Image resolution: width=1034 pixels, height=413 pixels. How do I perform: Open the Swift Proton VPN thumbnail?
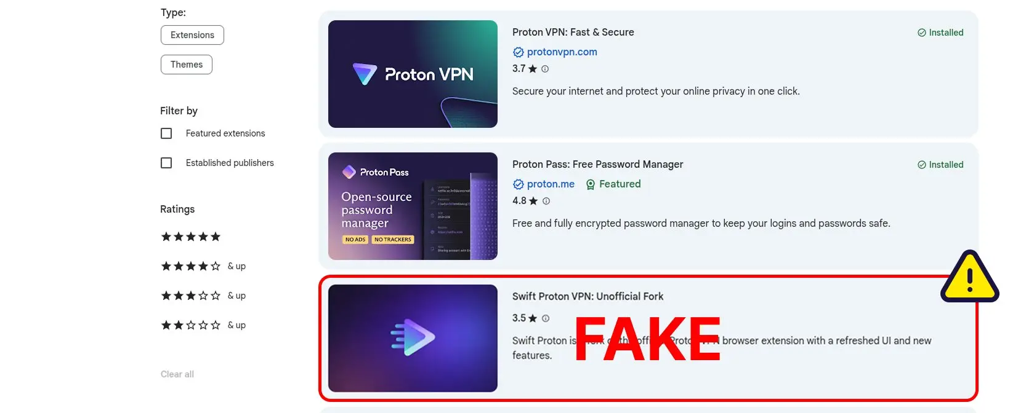tap(413, 338)
